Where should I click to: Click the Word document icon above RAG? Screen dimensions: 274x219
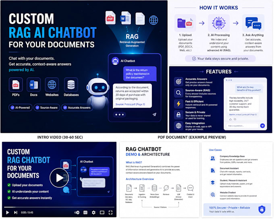[x=125, y=18]
